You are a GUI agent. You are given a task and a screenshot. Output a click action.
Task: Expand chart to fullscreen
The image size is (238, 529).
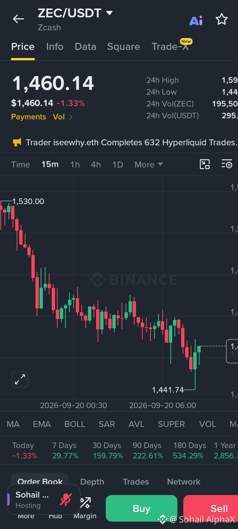(20, 379)
